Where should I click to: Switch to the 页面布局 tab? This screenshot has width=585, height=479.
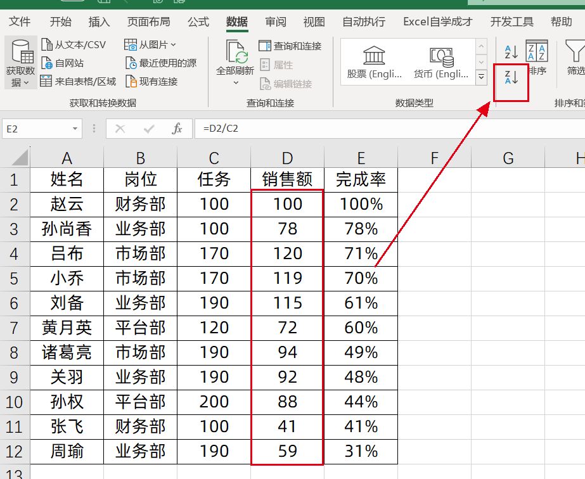(148, 22)
